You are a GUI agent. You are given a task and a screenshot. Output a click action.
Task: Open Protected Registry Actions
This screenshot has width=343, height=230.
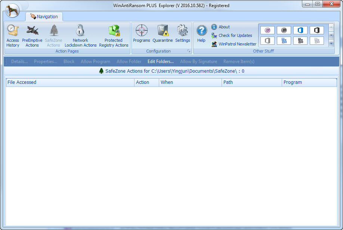(114, 36)
